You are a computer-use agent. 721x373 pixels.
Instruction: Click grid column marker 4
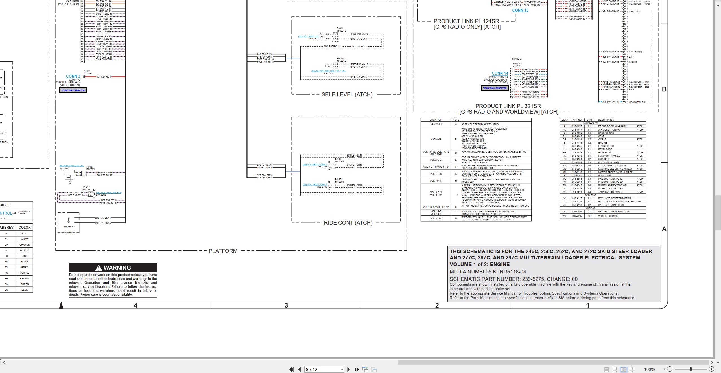(136, 305)
